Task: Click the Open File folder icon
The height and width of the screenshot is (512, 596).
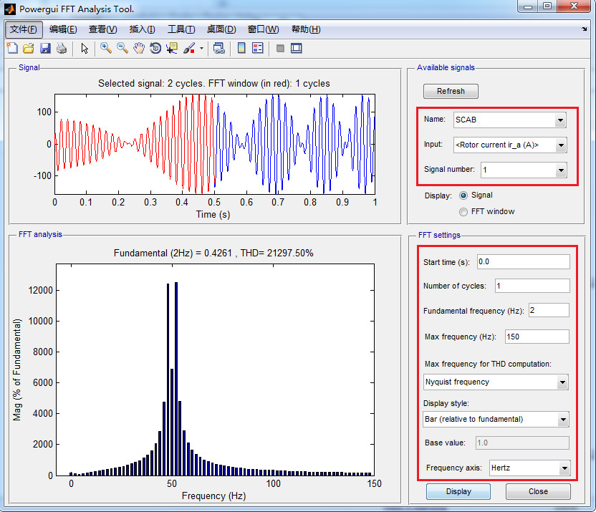Action: (x=29, y=49)
